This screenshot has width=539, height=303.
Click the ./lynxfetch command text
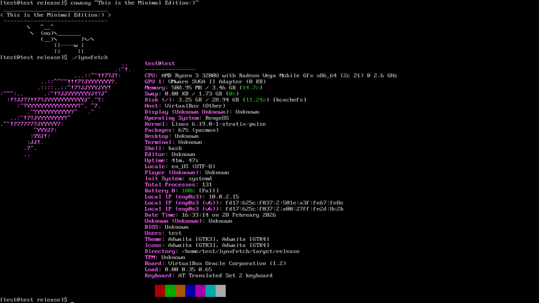tap(89, 57)
